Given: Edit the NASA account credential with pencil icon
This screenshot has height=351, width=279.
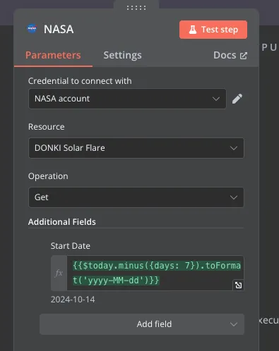Looking at the screenshot, I should (237, 99).
